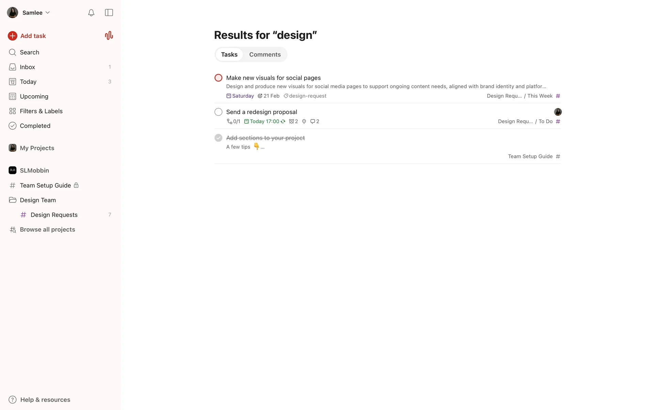Switch to the Comments tab
This screenshot has height=410, width=654.
[265, 54]
